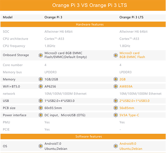Click the 'Core number' row label
166x153 pixels.
click(13, 65)
